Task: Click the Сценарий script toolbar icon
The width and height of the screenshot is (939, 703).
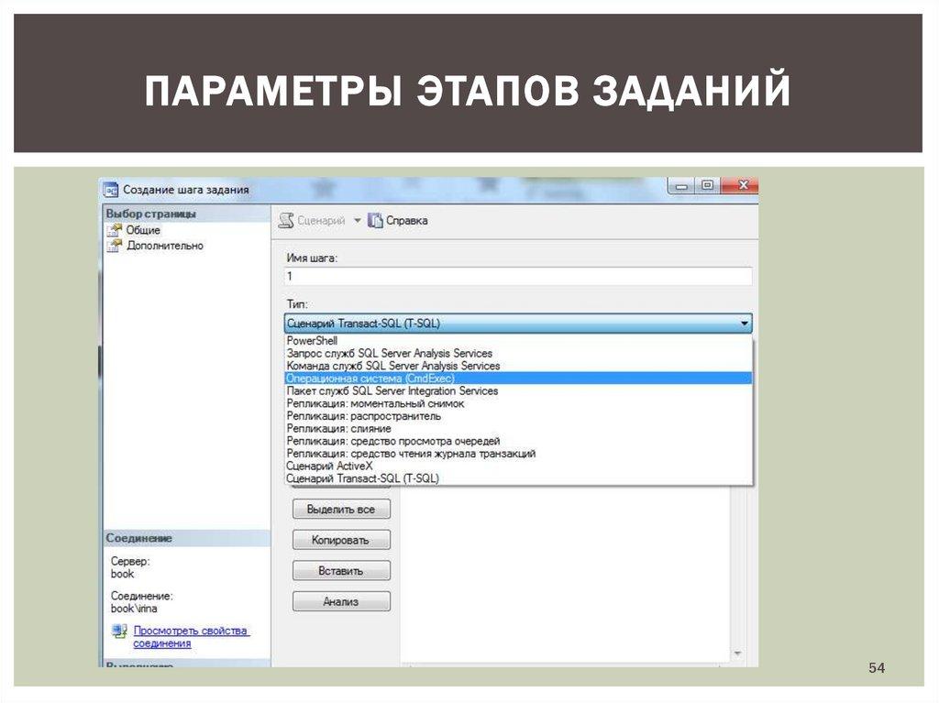Action: (x=286, y=221)
